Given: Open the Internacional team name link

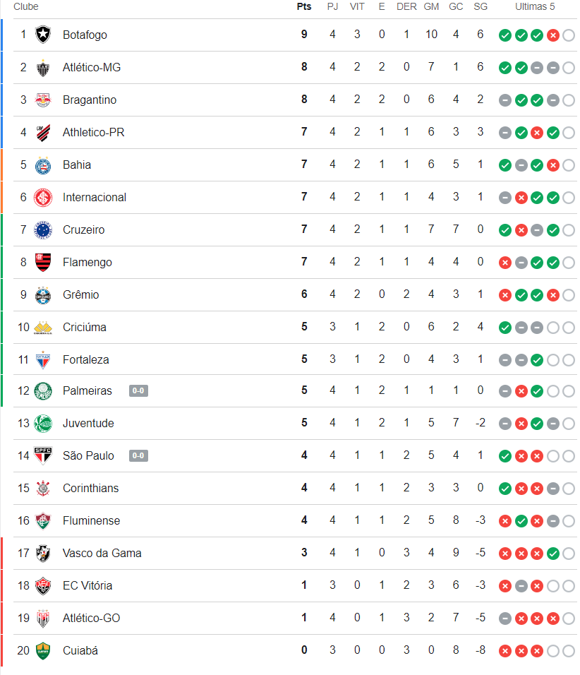Looking at the screenshot, I should pyautogui.click(x=95, y=197).
